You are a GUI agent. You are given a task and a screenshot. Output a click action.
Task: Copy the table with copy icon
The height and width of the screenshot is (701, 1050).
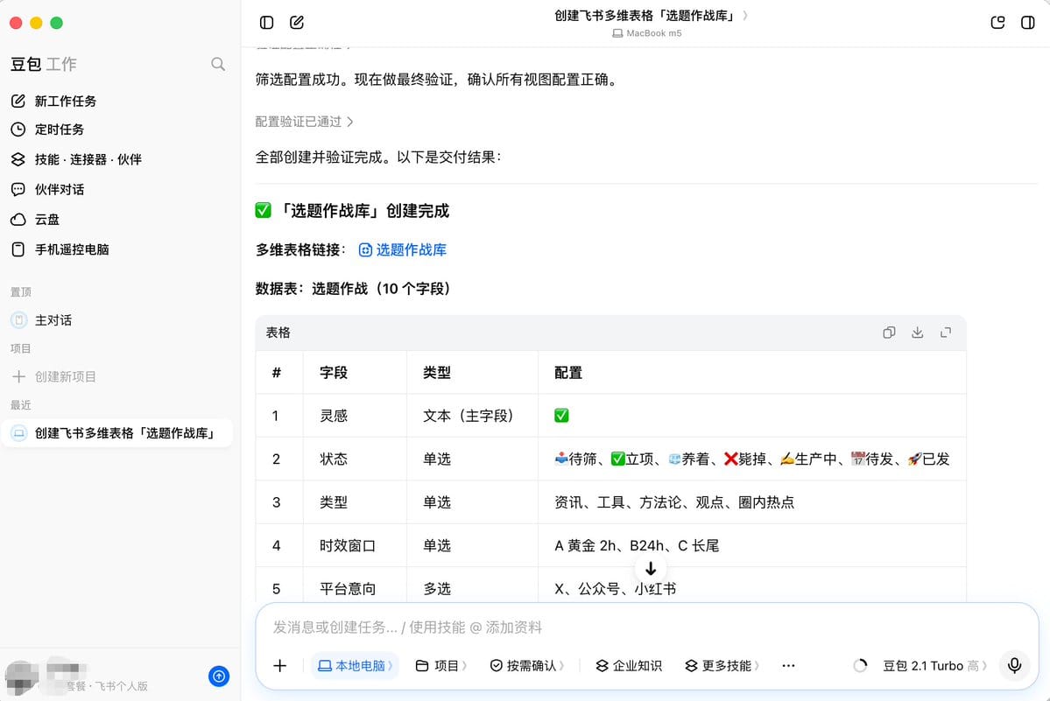(889, 333)
